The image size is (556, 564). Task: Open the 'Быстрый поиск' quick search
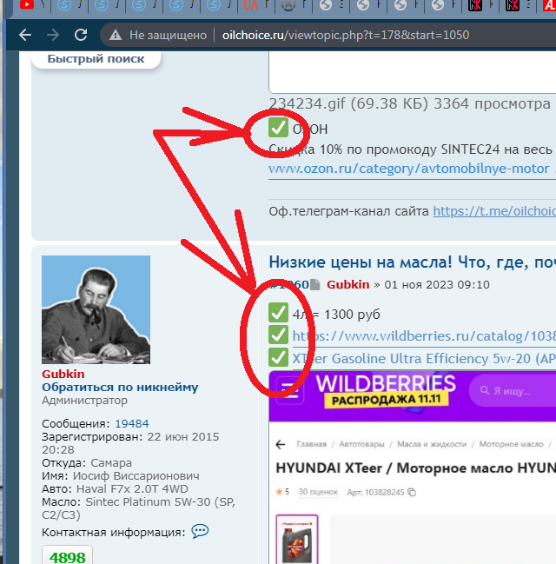96,58
